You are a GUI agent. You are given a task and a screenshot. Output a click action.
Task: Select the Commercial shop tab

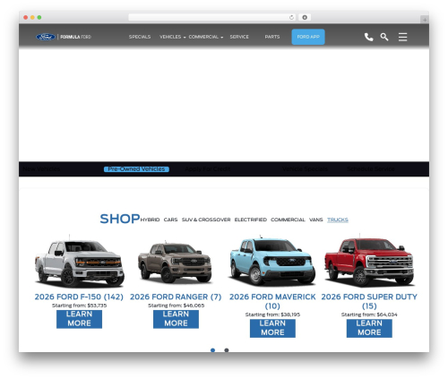point(288,220)
